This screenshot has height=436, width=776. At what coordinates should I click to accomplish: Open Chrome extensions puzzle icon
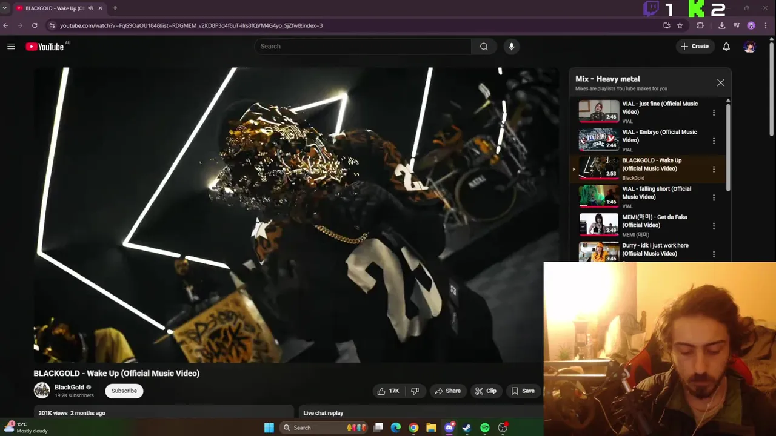coord(700,25)
